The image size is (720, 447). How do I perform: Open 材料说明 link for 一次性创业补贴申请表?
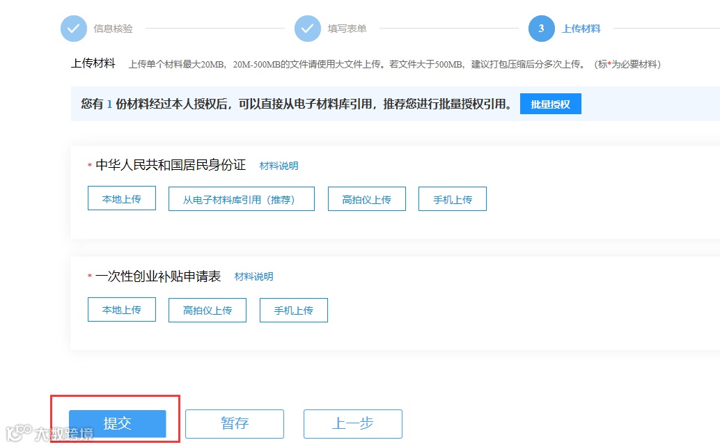[x=254, y=276]
